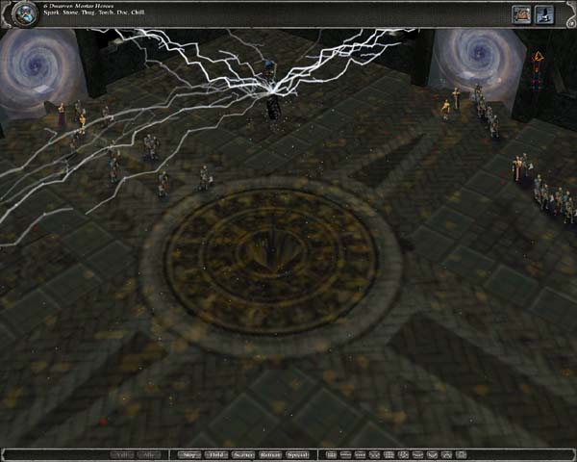Click the rightmost icon in the top bar
Screen dimensions: 577x462
point(544,14)
